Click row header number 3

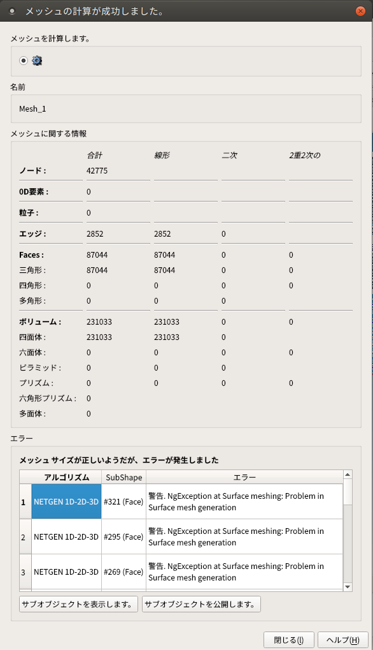[x=25, y=572]
